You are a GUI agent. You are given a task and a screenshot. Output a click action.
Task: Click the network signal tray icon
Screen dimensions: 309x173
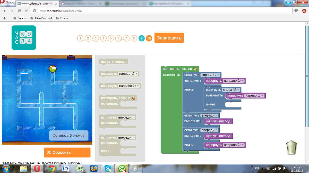click(x=274, y=169)
